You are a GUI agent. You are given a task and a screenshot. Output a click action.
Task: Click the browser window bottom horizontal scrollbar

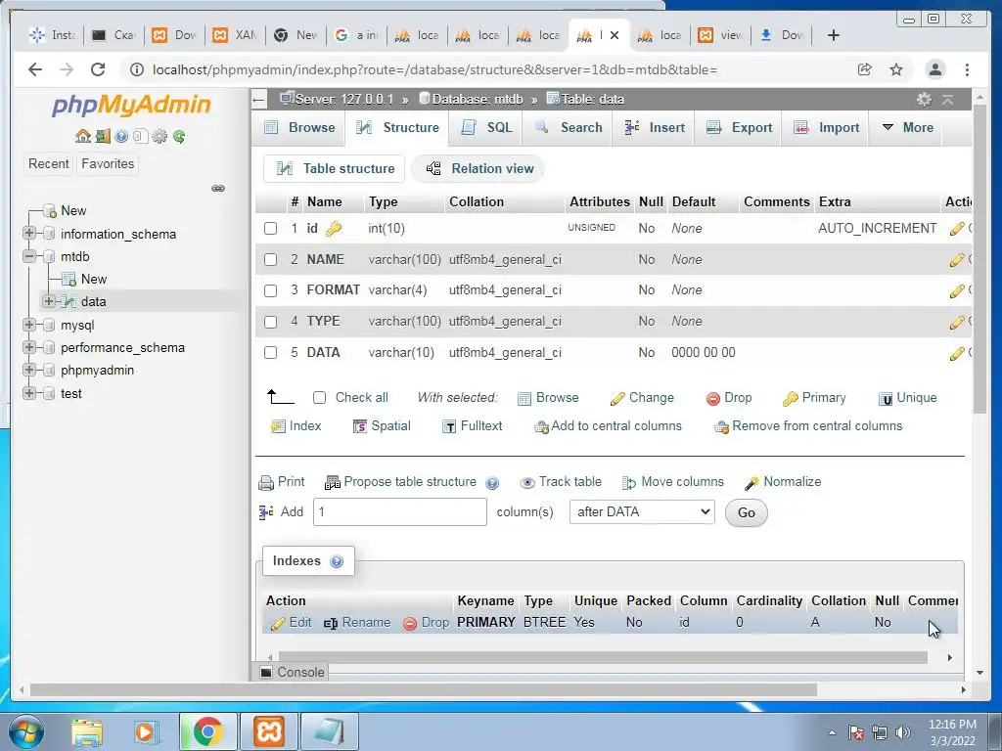pyautogui.click(x=423, y=689)
